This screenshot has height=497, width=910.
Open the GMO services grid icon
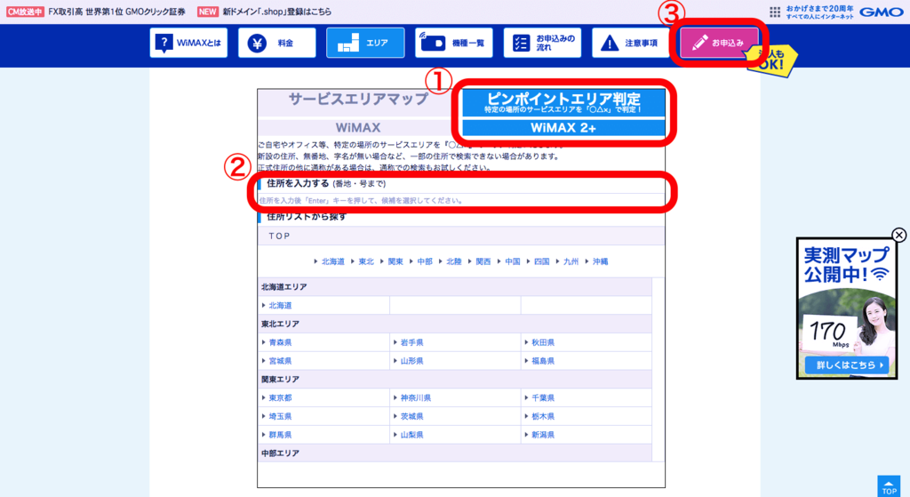775,12
